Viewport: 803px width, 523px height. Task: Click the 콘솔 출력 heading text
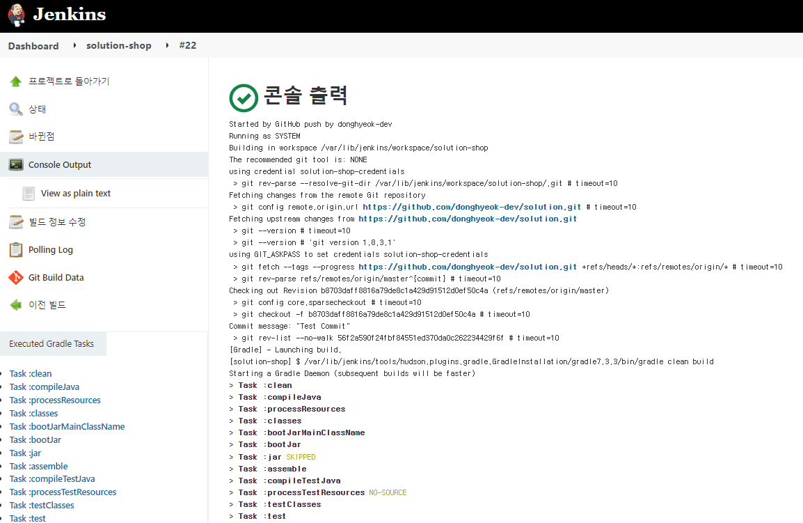305,96
